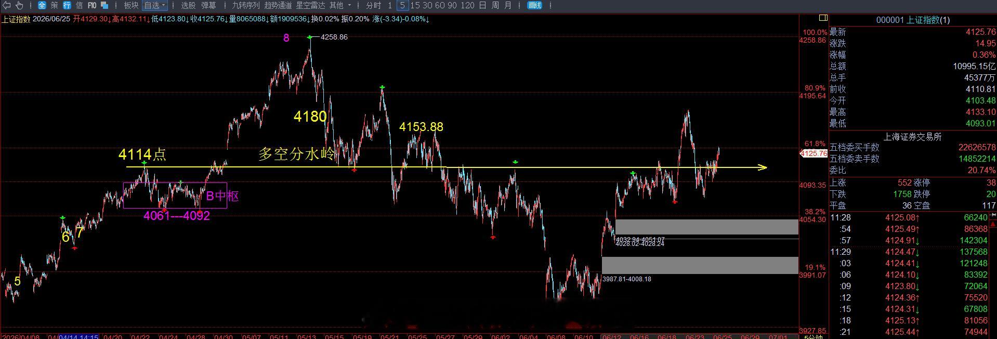This screenshot has height=339, width=997.
Task: Select the 15-minute period
Action: 415,5
